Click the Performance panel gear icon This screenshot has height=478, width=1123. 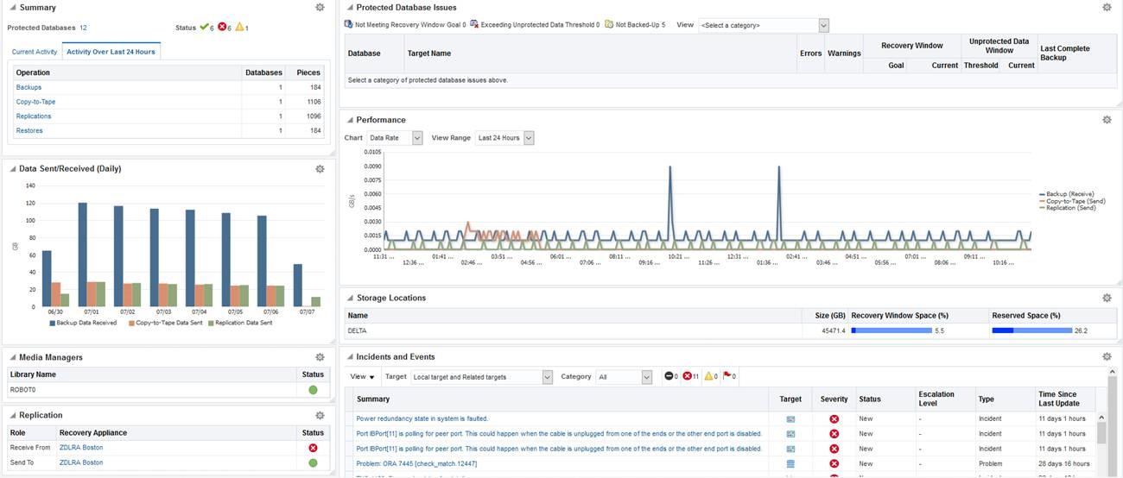click(x=1107, y=120)
